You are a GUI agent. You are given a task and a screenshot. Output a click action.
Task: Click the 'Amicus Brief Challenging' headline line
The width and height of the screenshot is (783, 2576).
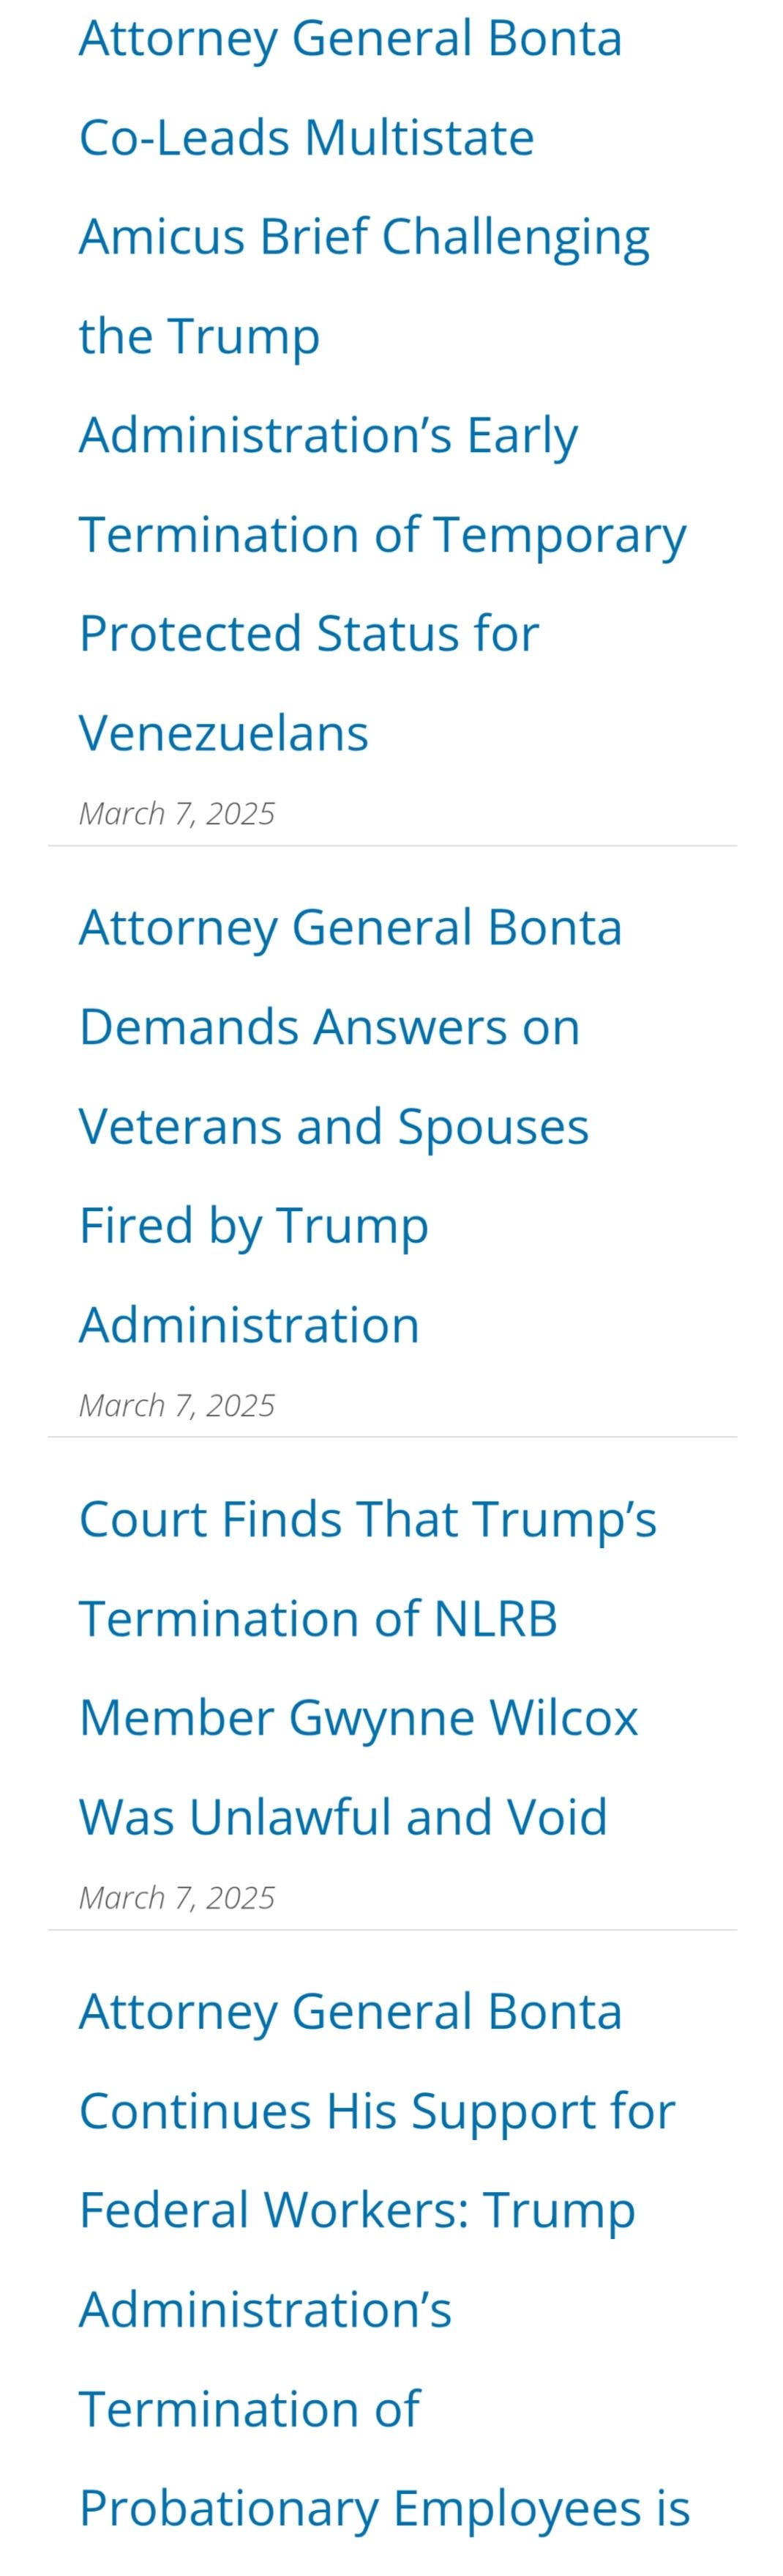pos(364,238)
